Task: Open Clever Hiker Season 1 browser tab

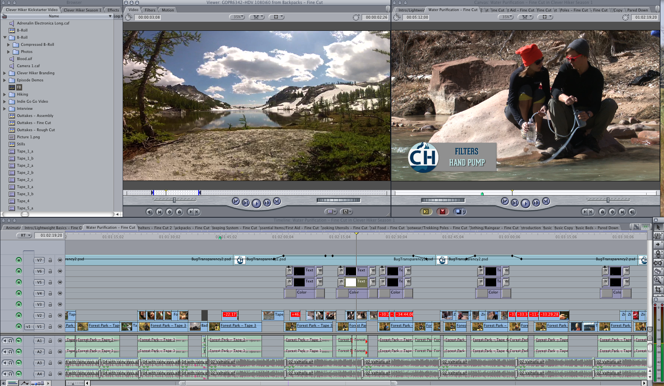Action: click(x=82, y=10)
